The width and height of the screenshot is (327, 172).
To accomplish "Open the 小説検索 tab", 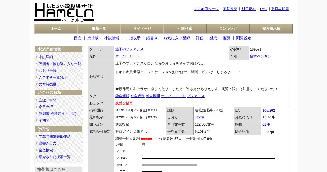I will (185, 29).
